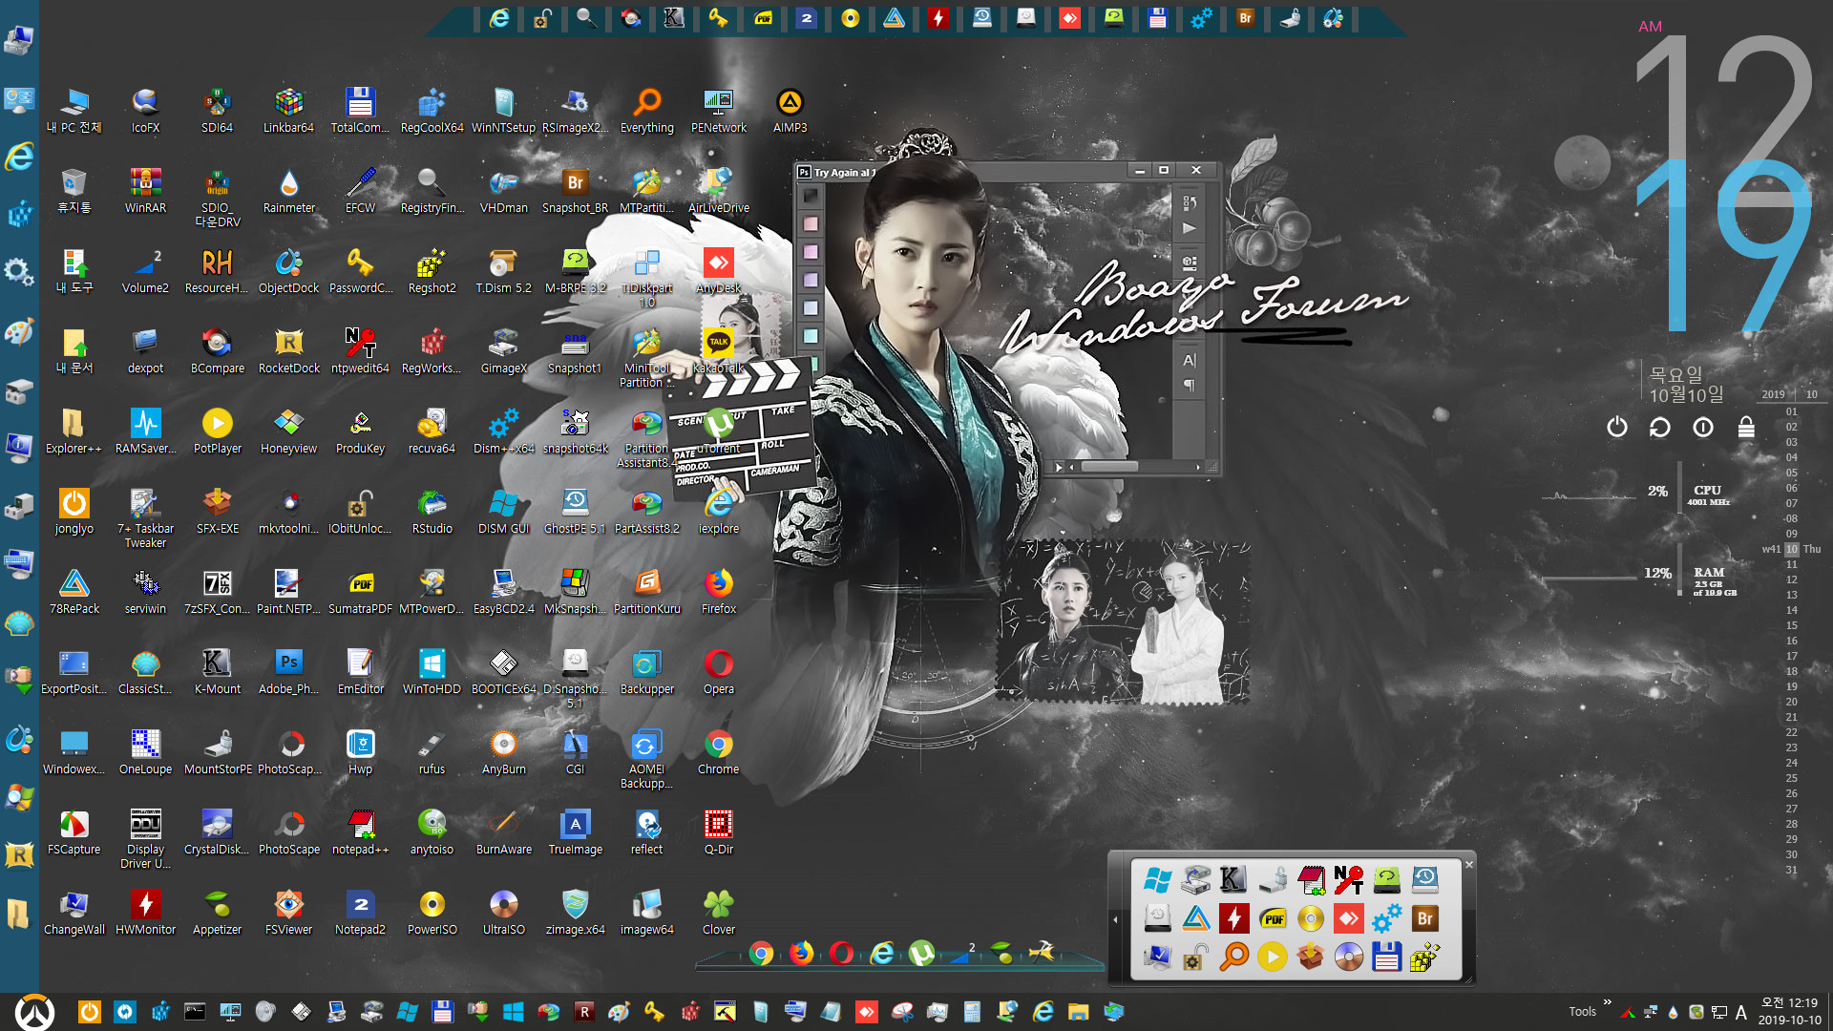
Task: Click the Internet Explorer icon in top dock
Action: [499, 18]
